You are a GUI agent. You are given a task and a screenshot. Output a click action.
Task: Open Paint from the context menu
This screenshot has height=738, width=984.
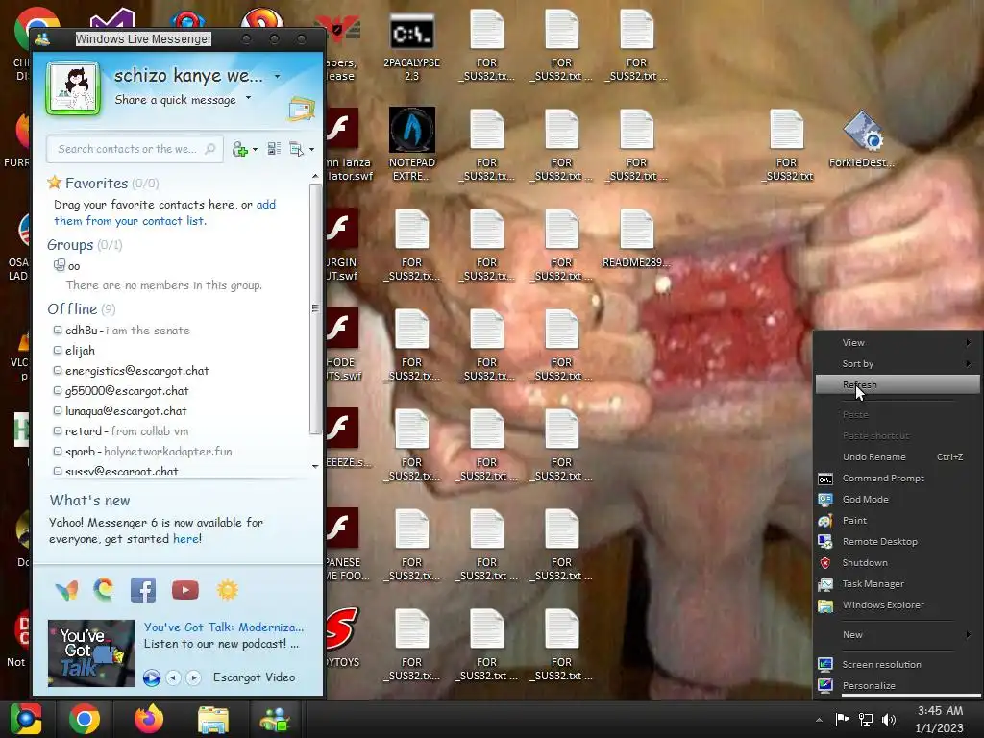coord(898,520)
